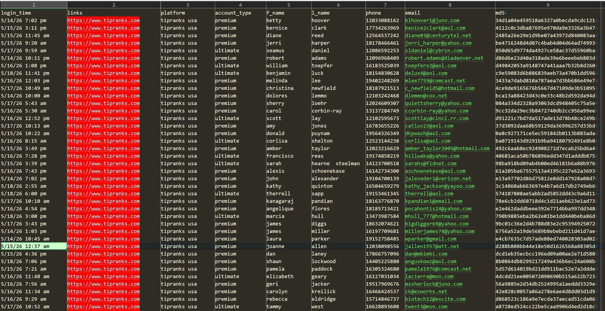Open email link jallen1957@att.net
605x311 pixels.
tap(432, 246)
